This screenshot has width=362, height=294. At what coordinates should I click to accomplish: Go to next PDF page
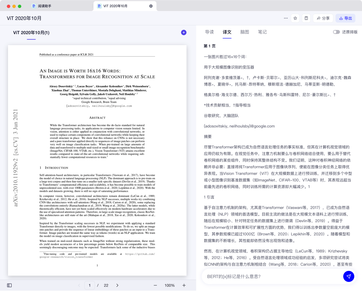[x=117, y=285]
